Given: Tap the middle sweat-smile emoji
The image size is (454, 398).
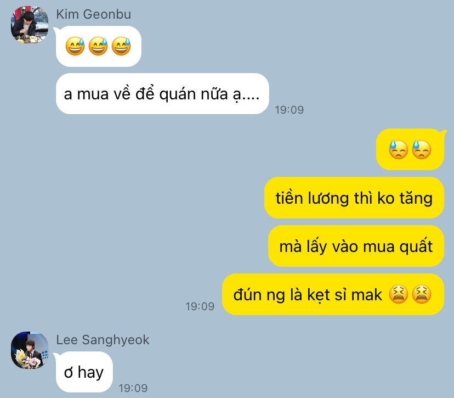Looking at the screenshot, I should (98, 46).
